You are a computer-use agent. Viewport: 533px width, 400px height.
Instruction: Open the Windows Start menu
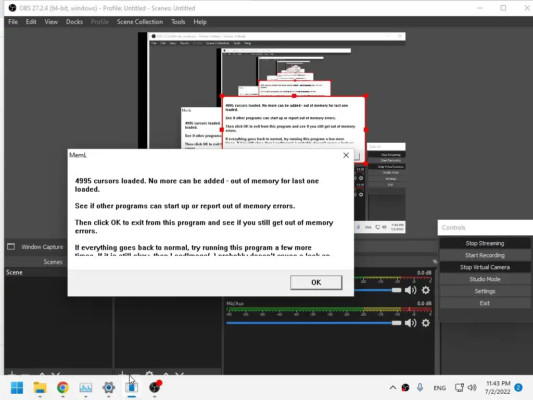coord(17,387)
